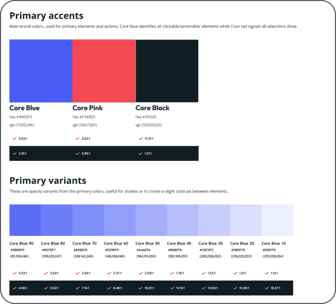Viewport: 336px width, 304px height.
Task: Click the rgb (245,73,83) value text
Action: 85,125
